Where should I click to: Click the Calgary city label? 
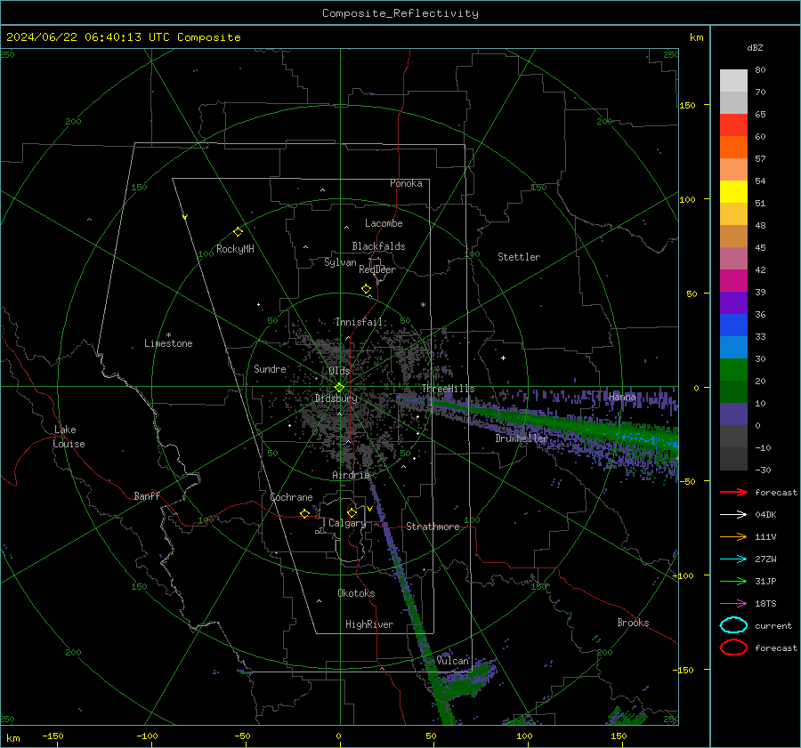347,523
